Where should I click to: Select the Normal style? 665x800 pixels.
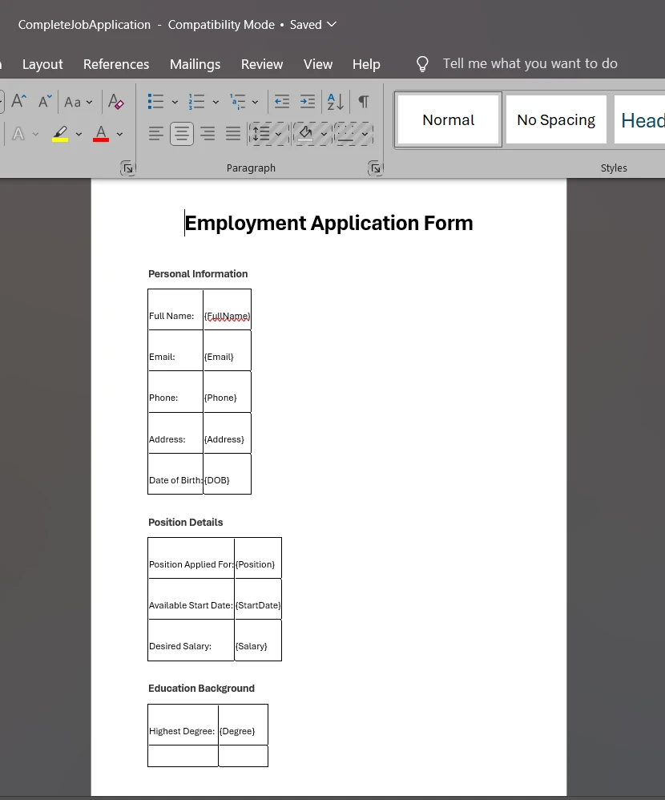click(x=449, y=120)
